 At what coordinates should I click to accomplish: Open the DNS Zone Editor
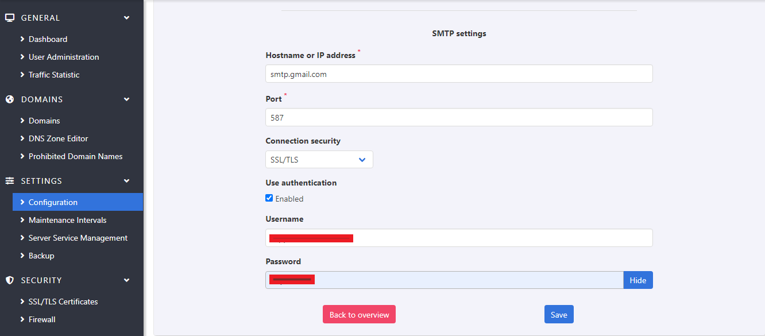click(58, 138)
